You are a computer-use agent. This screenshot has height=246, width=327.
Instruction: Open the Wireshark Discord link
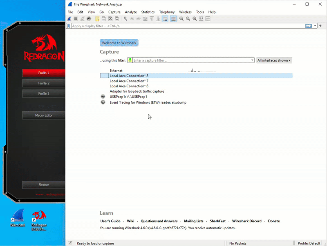(x=247, y=221)
